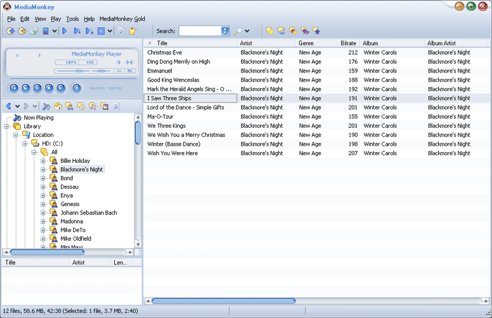492x318 pixels.
Task: Click the Play Next toolbar icon
Action: point(77,31)
